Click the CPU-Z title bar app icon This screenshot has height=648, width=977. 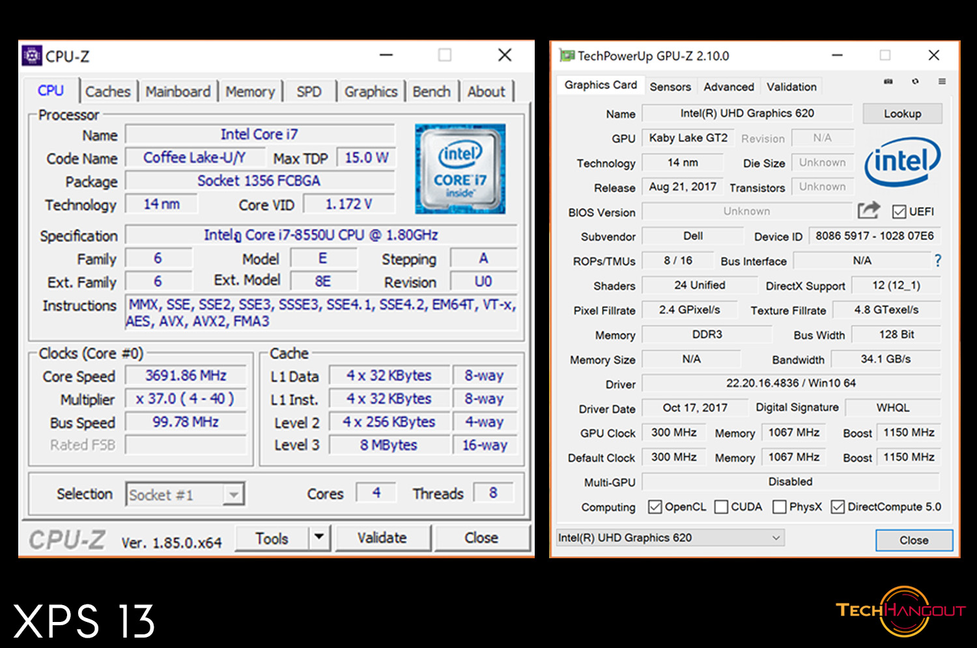32,55
